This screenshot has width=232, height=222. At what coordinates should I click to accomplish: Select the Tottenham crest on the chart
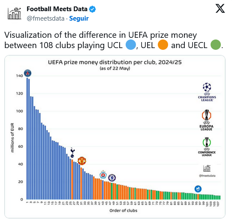click(72, 152)
